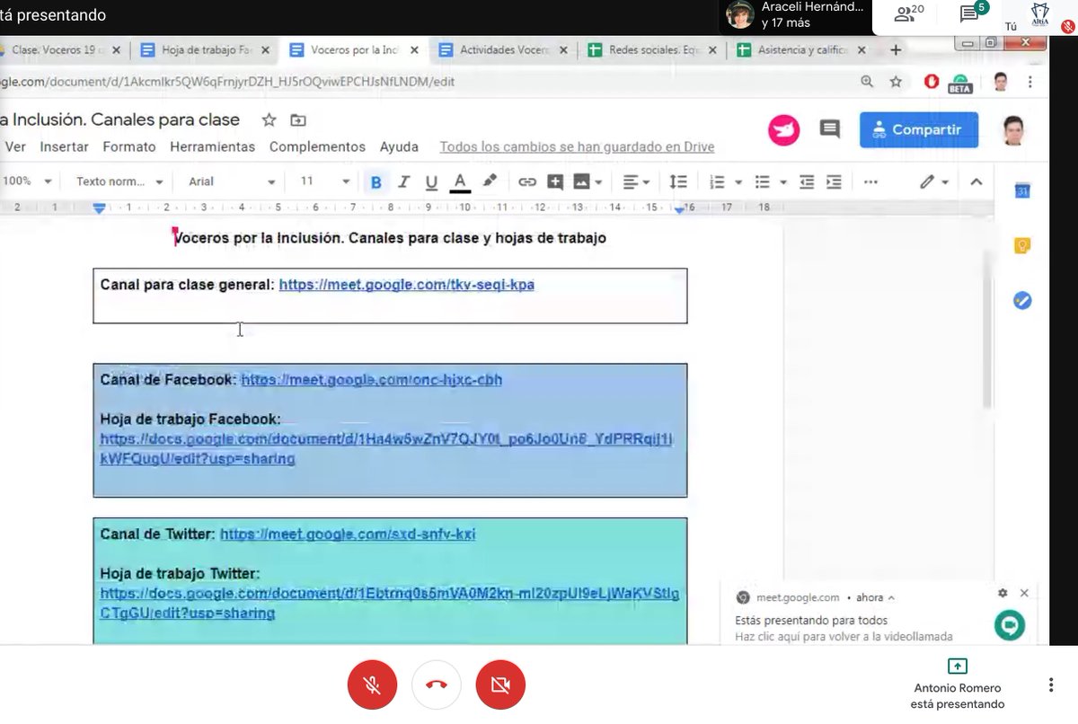1078x724 pixels.
Task: Toggle underline formatting
Action: click(431, 181)
